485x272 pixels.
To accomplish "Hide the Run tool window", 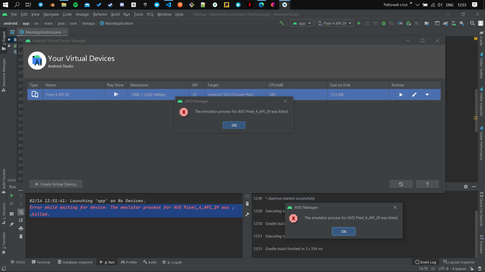I will [474, 187].
